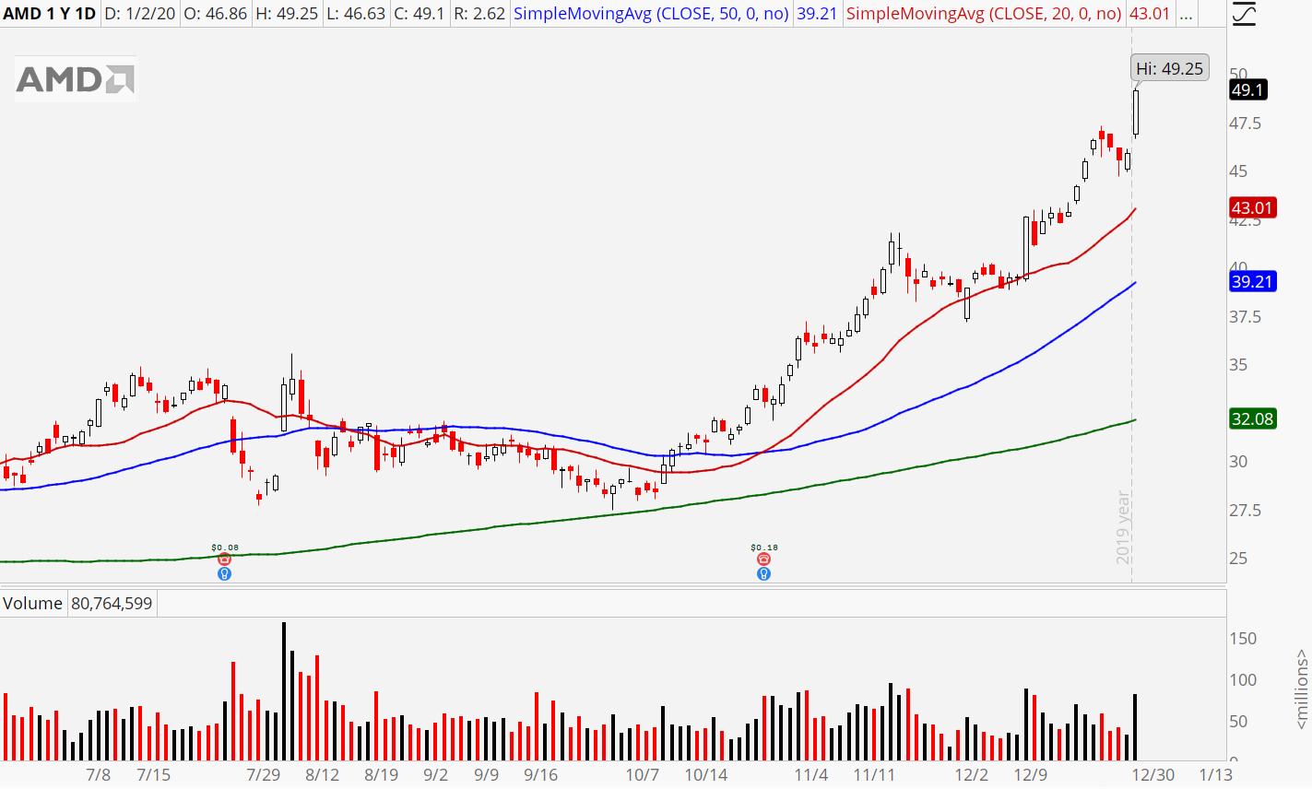Click the 7/8 date on the time axis
The height and width of the screenshot is (789, 1312).
point(98,774)
